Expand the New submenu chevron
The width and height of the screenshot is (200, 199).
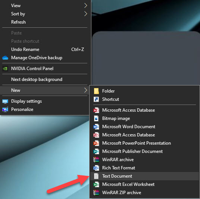85,90
